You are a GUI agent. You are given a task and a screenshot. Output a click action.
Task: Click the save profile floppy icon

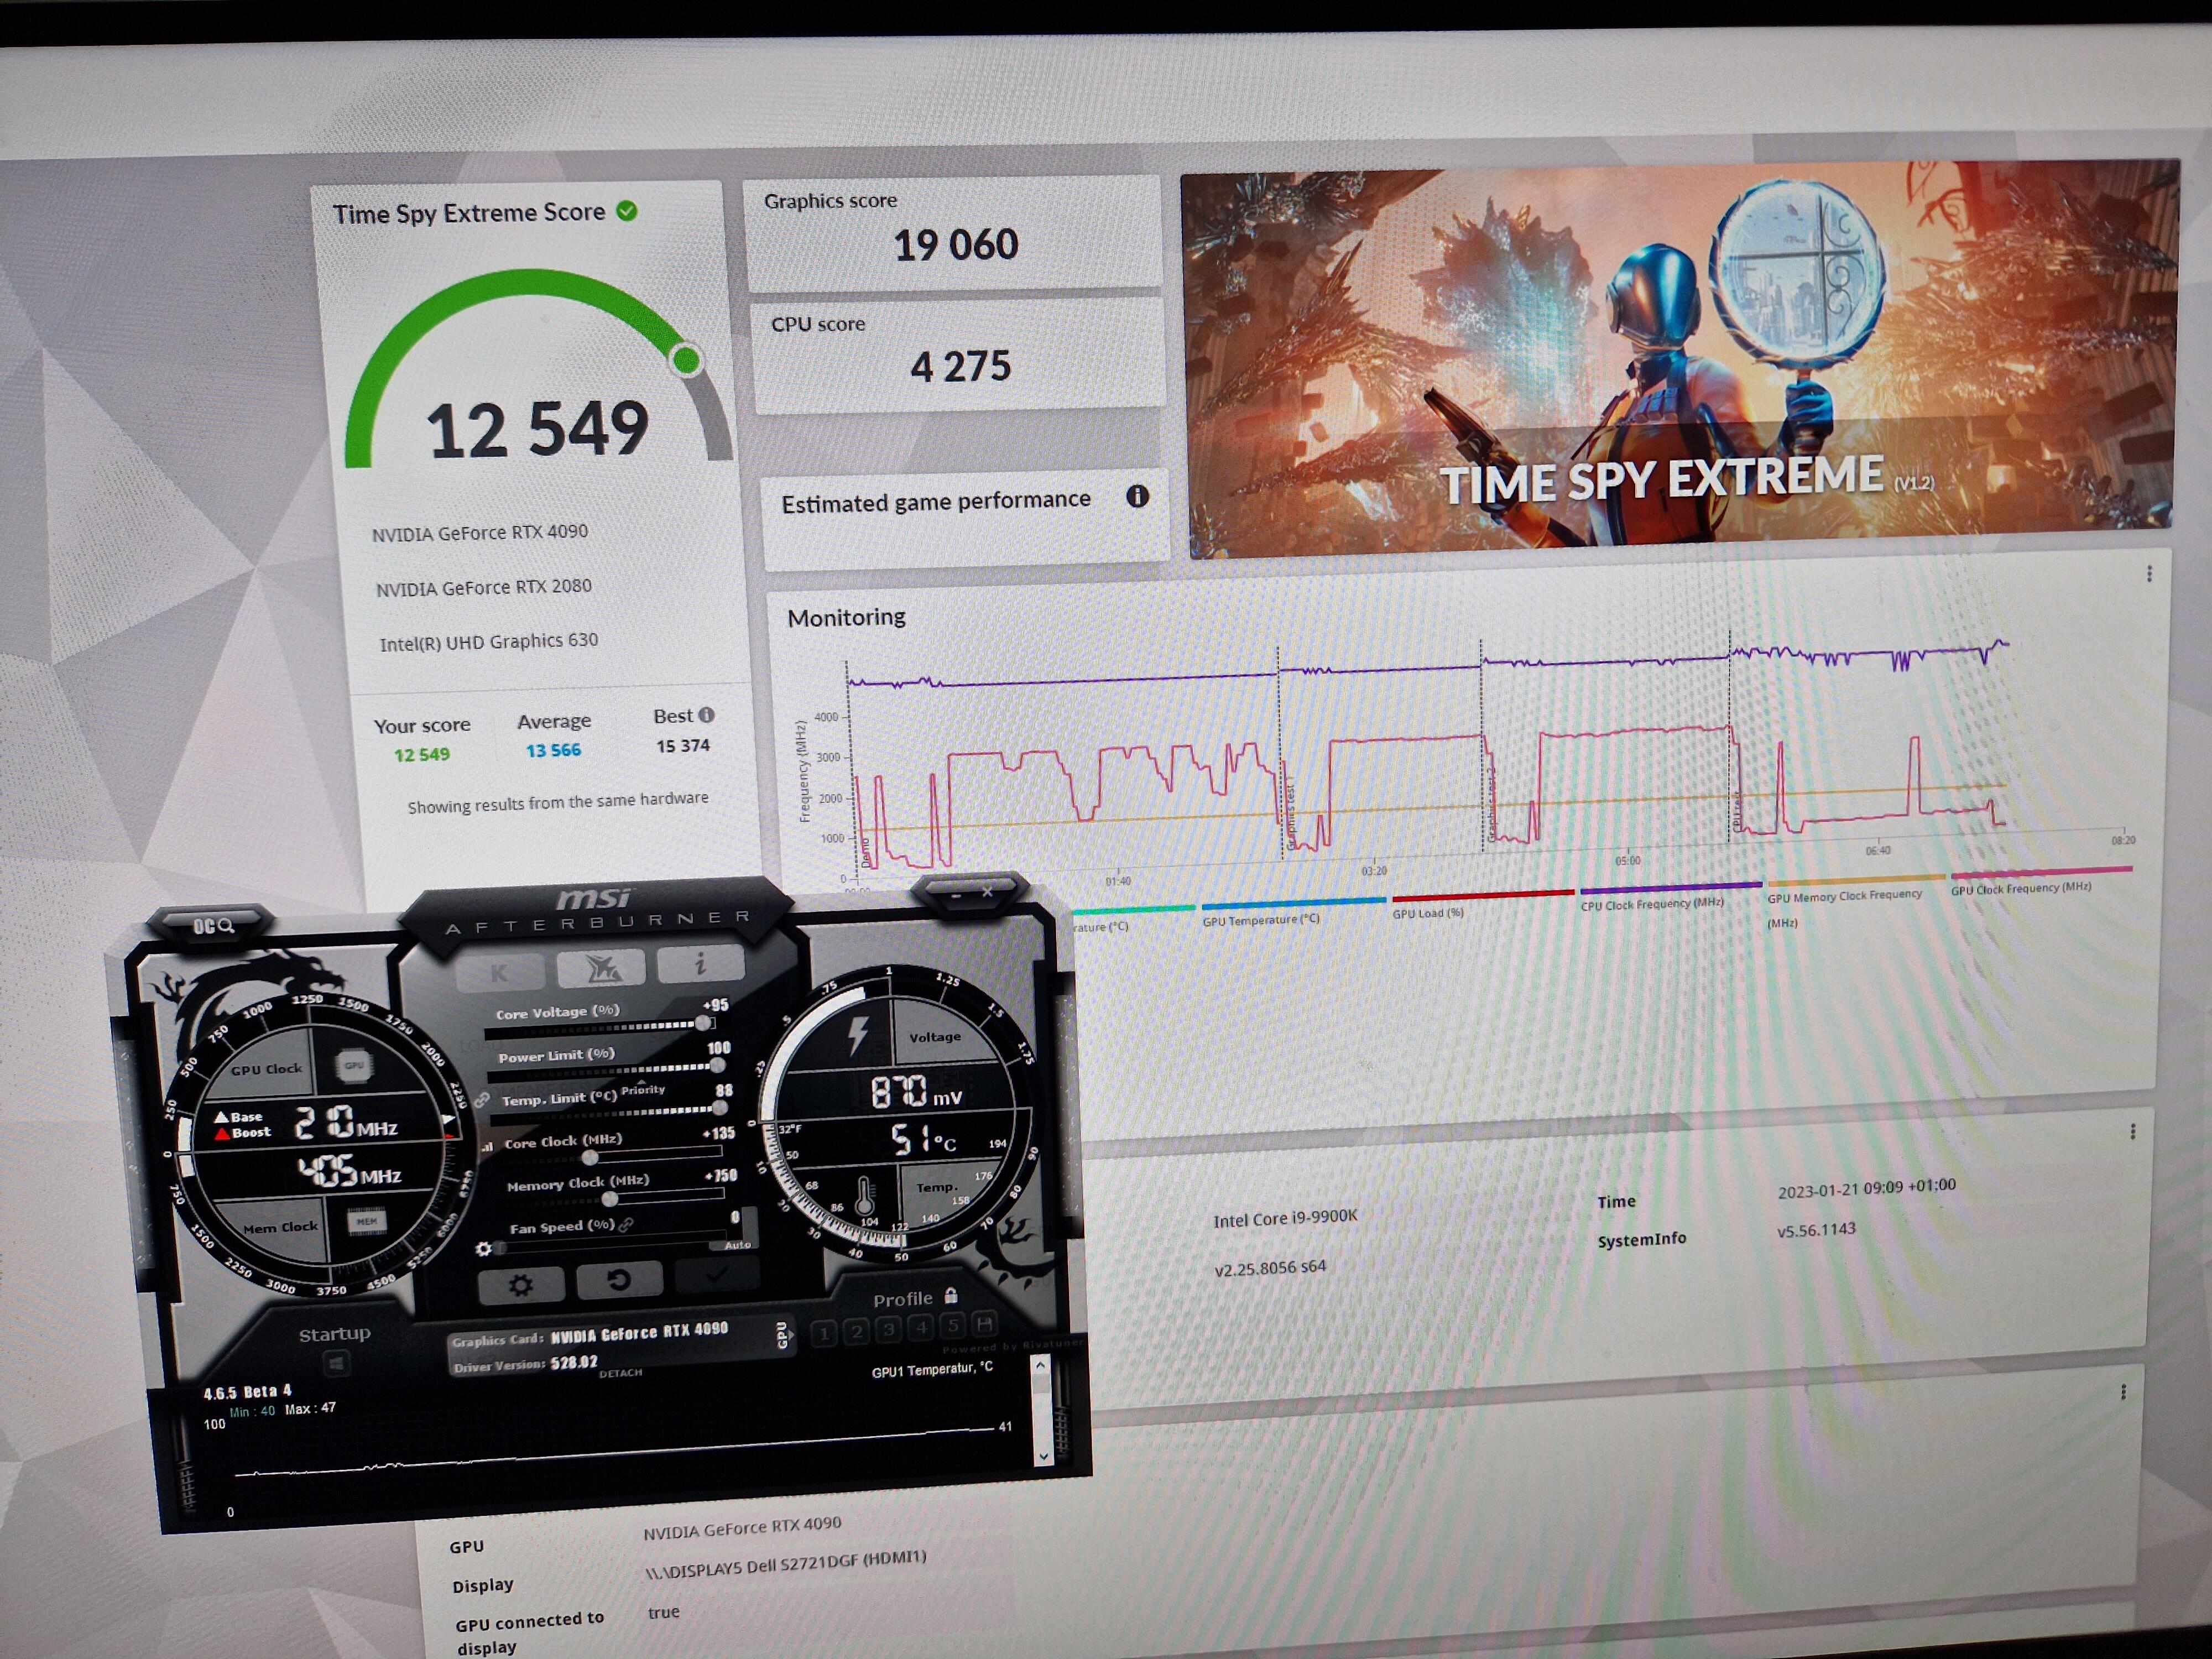[x=984, y=1324]
